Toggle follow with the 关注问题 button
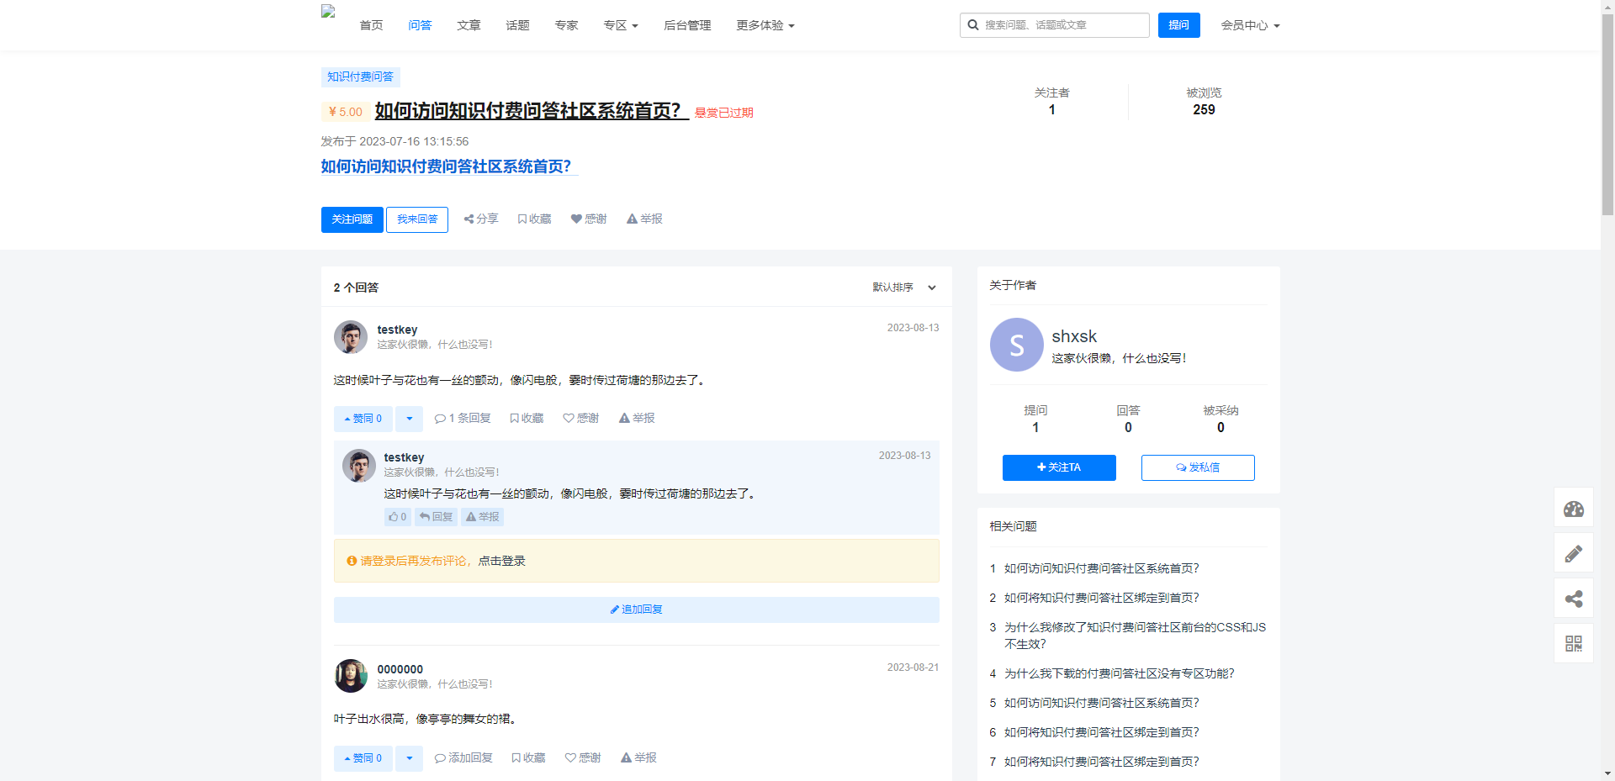The image size is (1615, 781). (352, 219)
